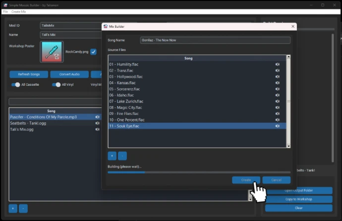Click speaker icon beside 11 - Souk Eye.flac
The height and width of the screenshot is (221, 342).
pyautogui.click(x=278, y=126)
